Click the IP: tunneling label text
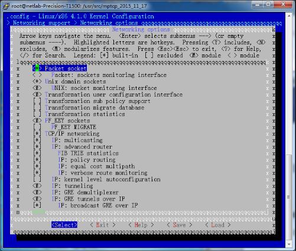 tap(72, 186)
